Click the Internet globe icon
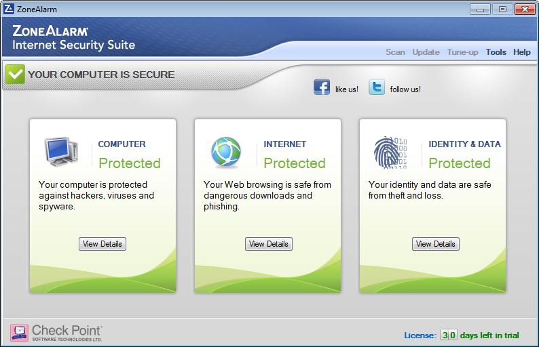The height and width of the screenshot is (347, 539). pos(226,152)
